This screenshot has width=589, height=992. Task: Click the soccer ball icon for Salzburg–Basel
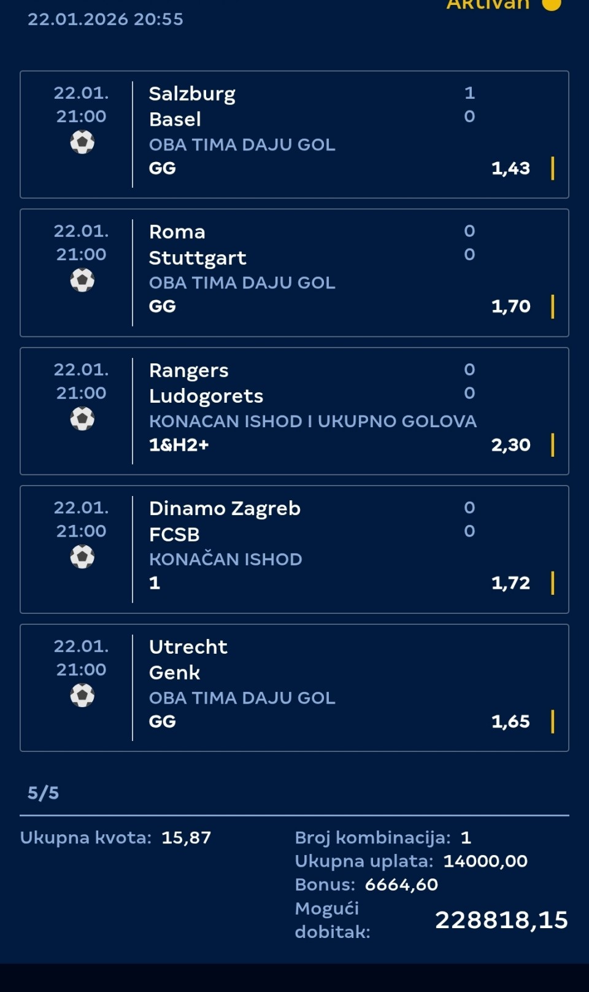[82, 143]
